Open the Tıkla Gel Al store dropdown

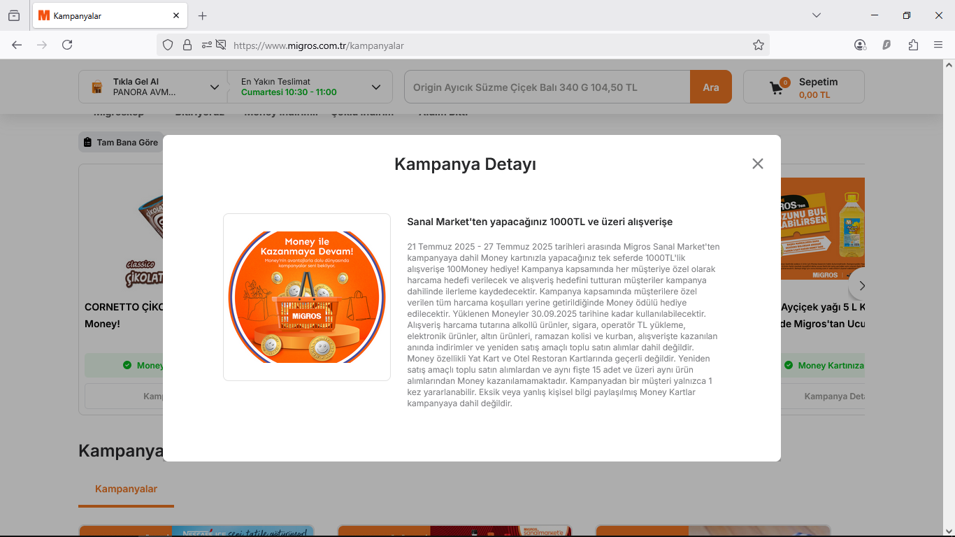pyautogui.click(x=153, y=87)
